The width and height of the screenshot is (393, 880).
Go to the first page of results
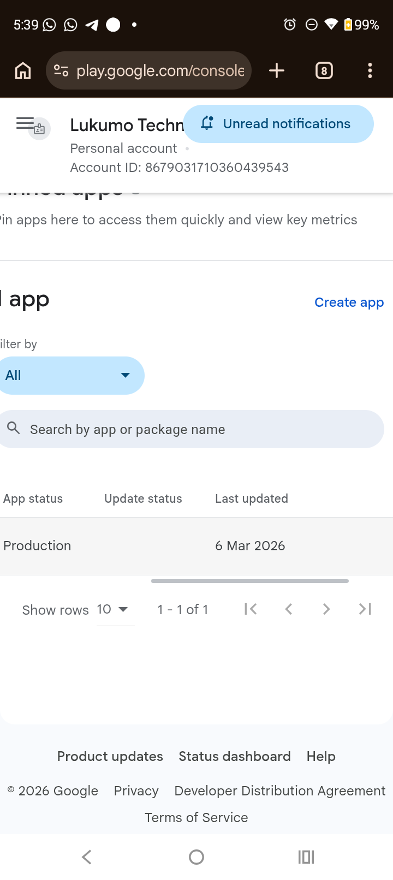click(251, 609)
